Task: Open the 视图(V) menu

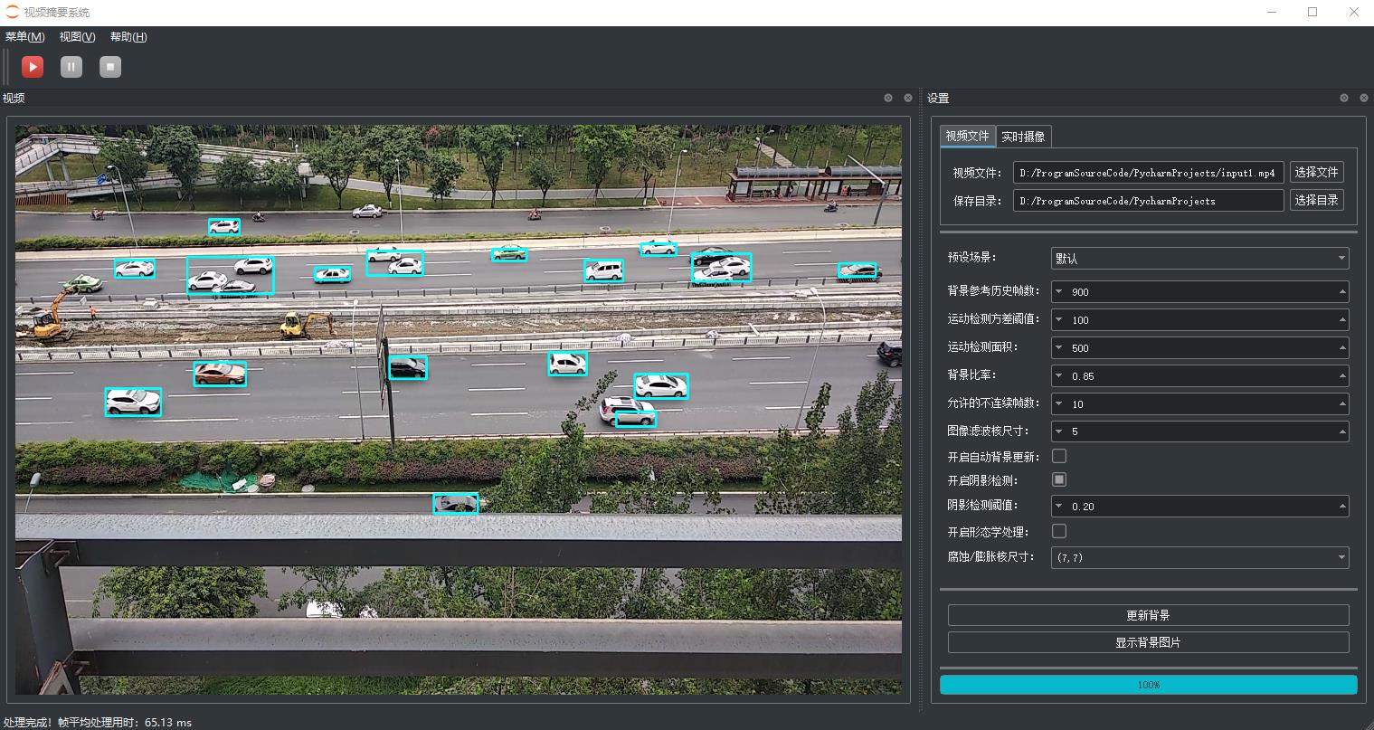Action: click(77, 37)
